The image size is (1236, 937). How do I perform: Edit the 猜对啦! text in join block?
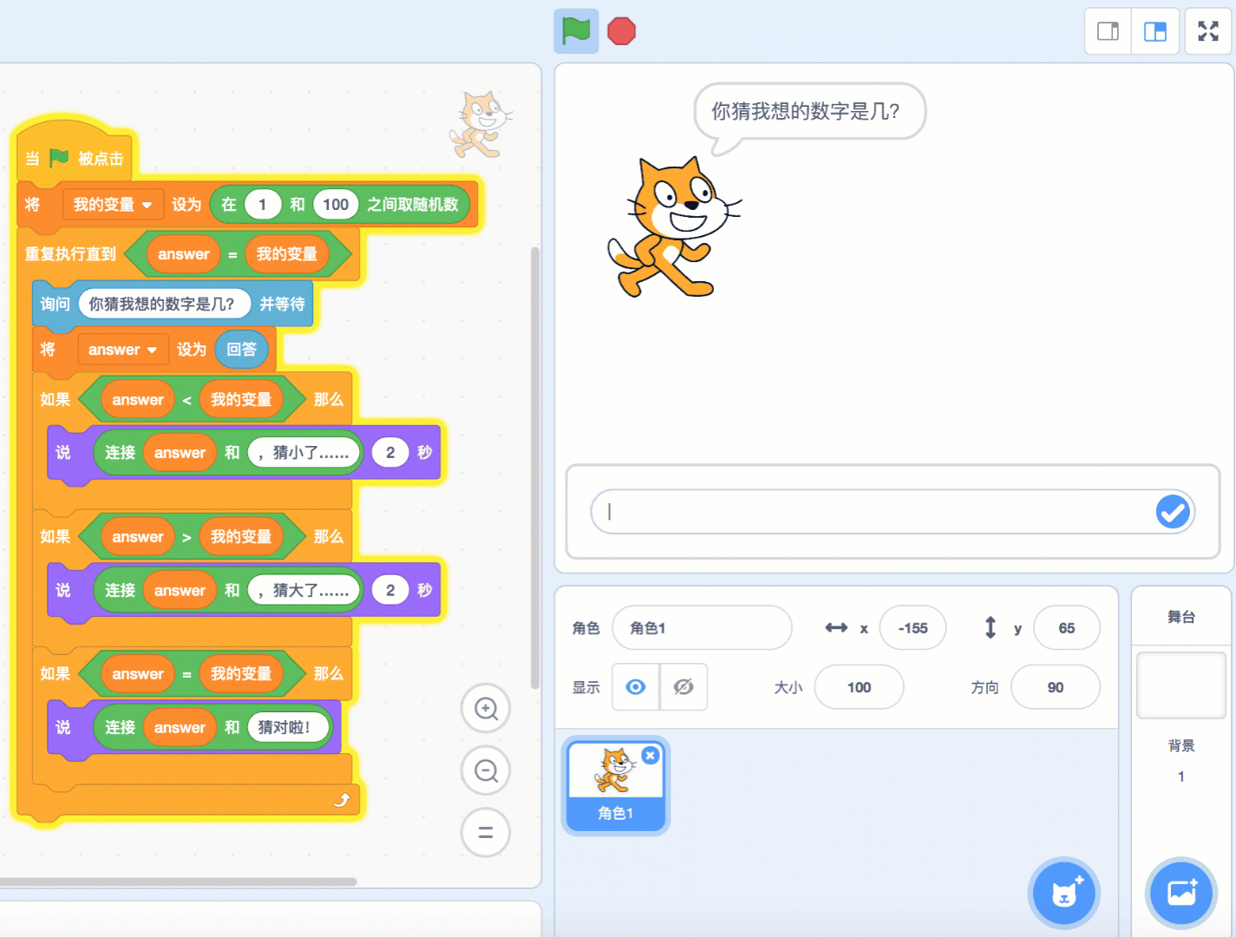pyautogui.click(x=289, y=728)
